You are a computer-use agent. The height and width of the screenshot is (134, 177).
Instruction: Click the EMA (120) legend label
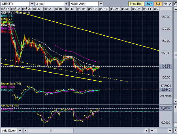tap(8, 25)
